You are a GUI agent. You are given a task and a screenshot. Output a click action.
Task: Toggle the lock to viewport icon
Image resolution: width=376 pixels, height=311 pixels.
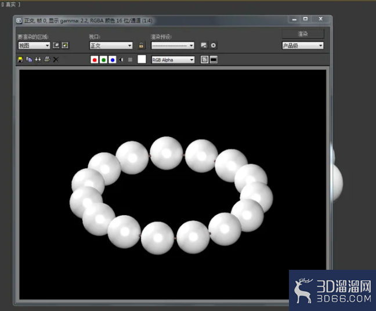pyautogui.click(x=141, y=45)
